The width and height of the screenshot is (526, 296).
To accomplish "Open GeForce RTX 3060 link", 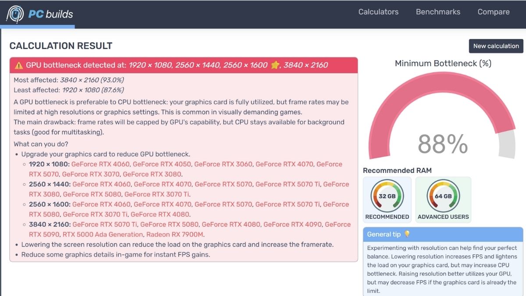I will click(223, 164).
